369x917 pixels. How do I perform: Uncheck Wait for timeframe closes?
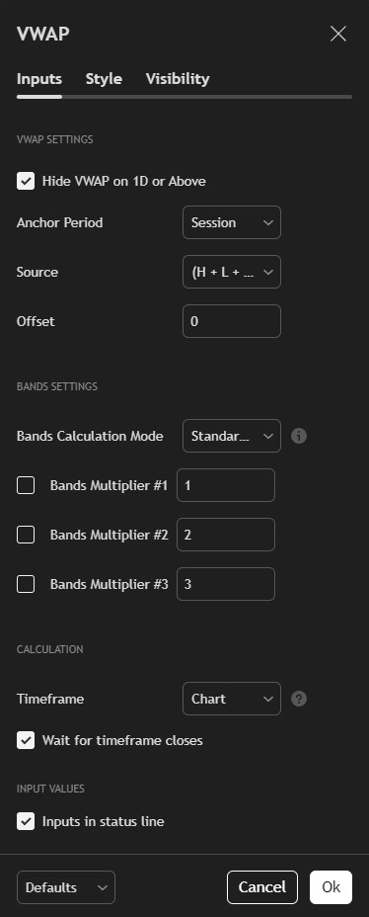[26, 740]
